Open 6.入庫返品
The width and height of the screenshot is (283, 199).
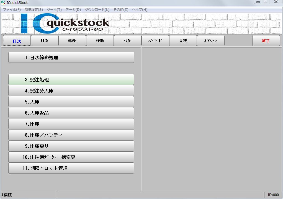click(71, 113)
